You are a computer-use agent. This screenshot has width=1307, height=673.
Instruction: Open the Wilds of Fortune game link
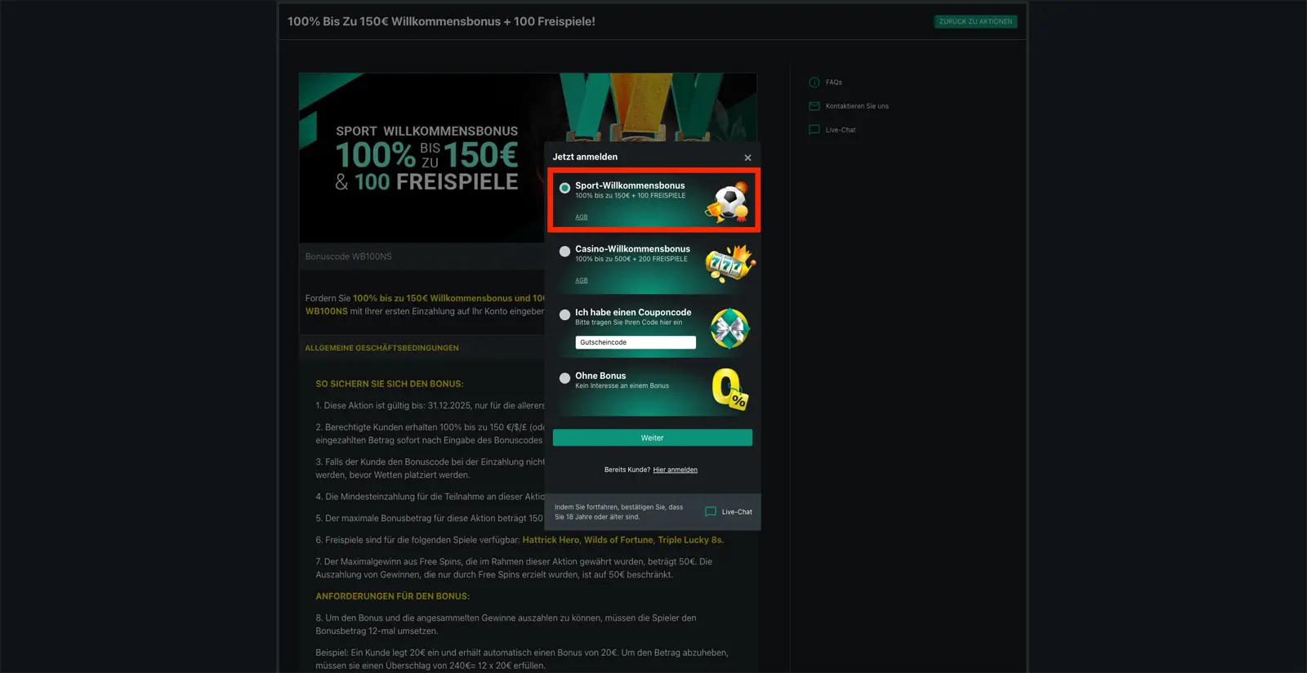point(618,540)
